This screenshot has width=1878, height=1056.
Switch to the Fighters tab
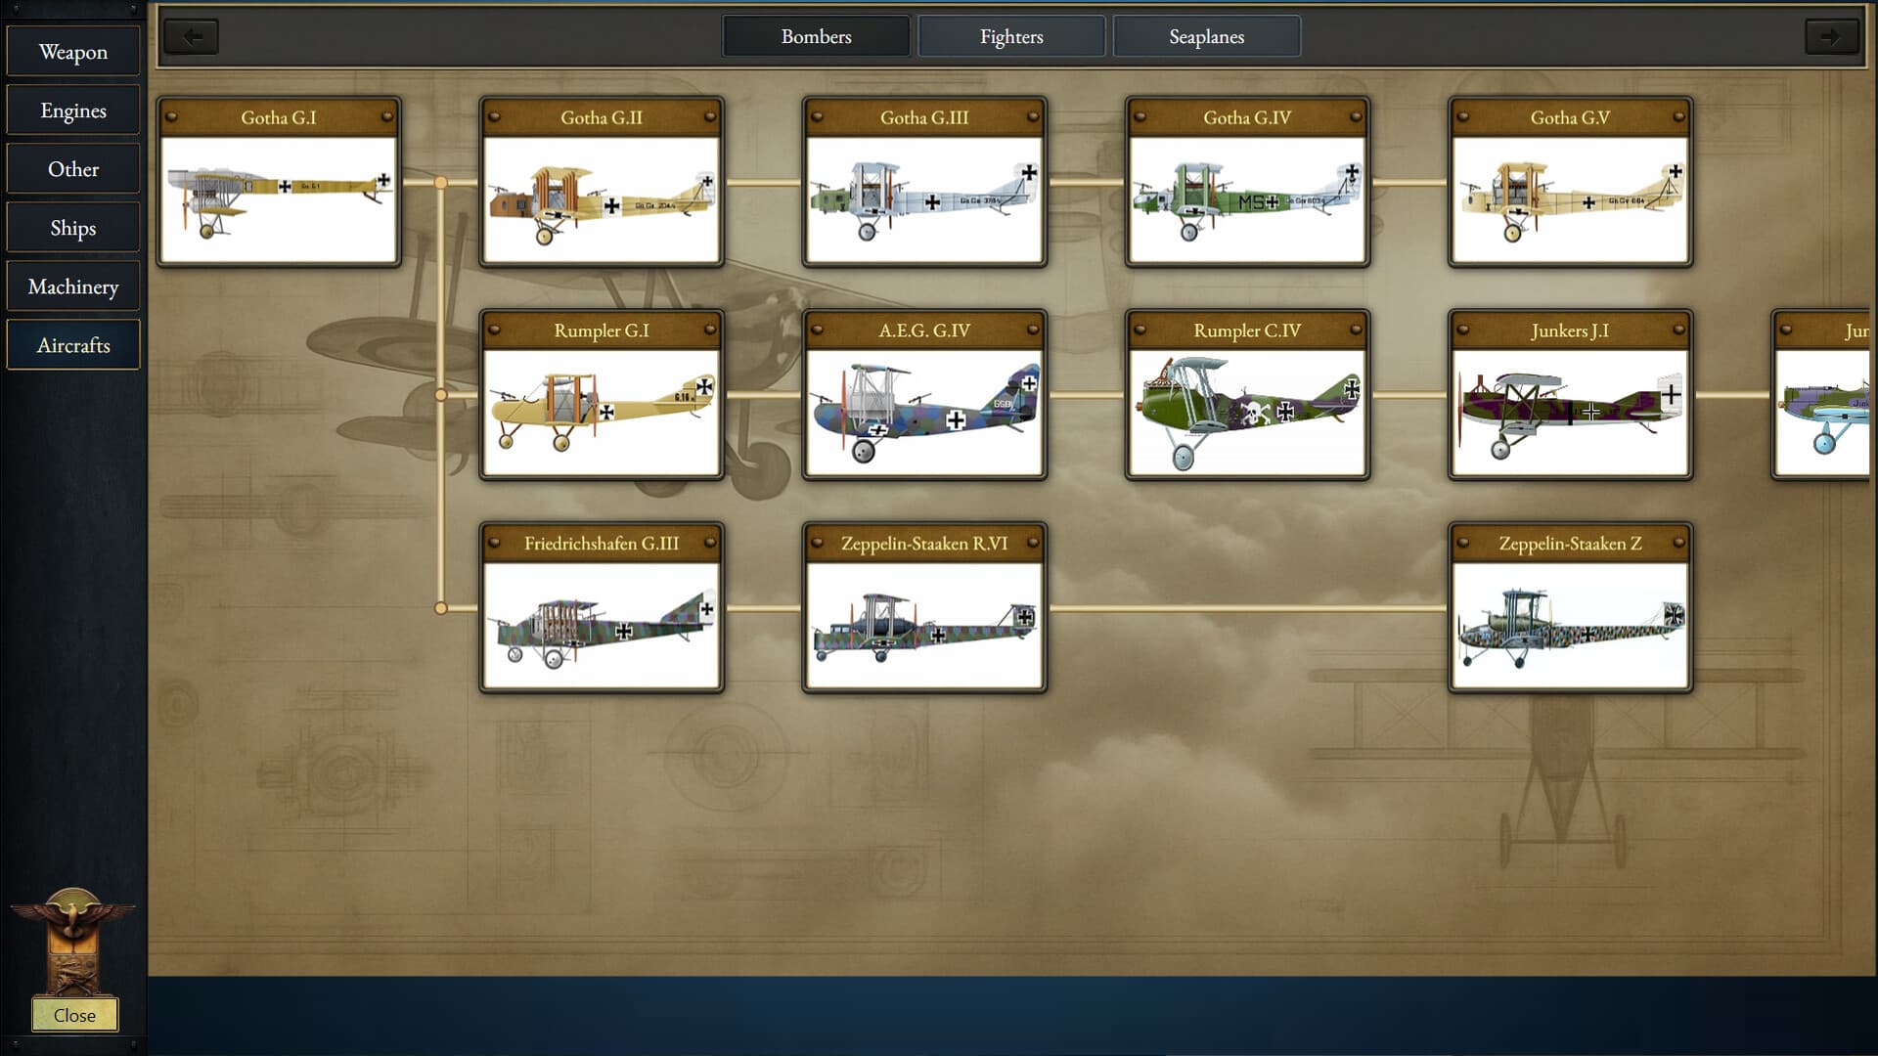[1011, 36]
